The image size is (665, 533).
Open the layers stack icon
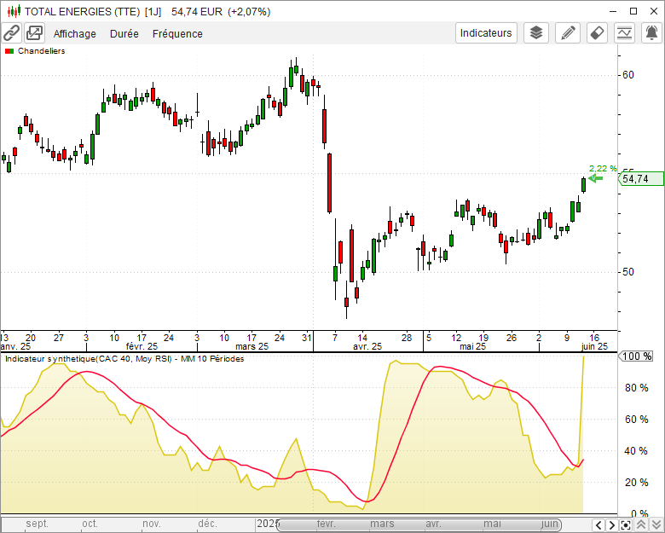tap(535, 33)
